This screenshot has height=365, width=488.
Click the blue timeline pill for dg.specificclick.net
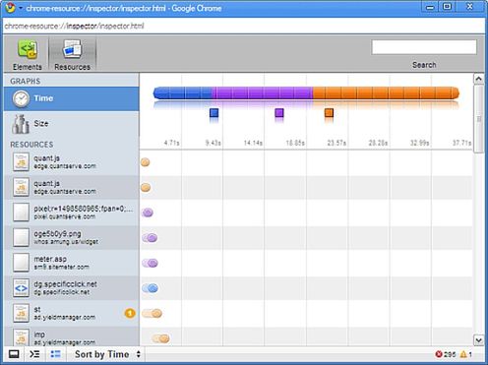pos(151,288)
